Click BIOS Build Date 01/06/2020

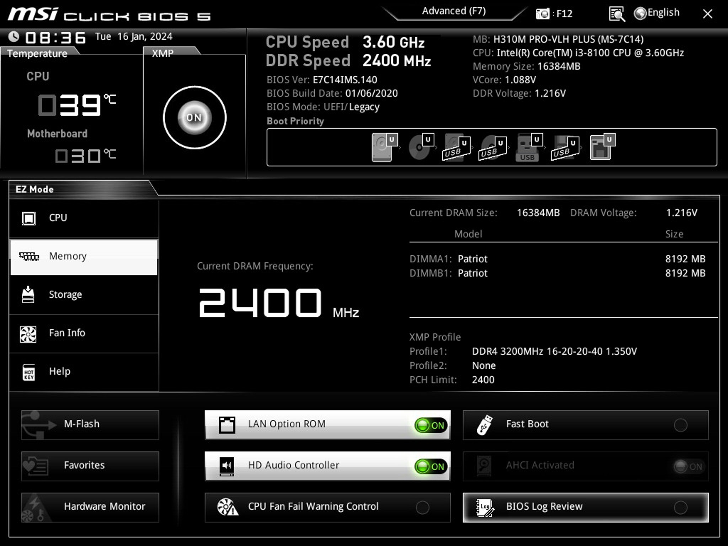332,93
